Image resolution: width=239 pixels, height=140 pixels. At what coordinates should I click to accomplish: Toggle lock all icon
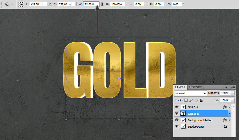[201, 100]
